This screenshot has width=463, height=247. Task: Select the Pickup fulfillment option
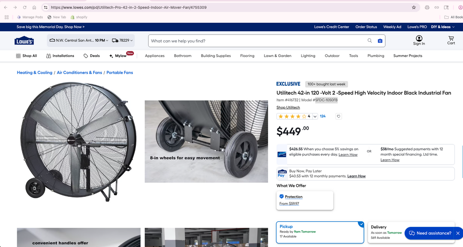pos(320,232)
